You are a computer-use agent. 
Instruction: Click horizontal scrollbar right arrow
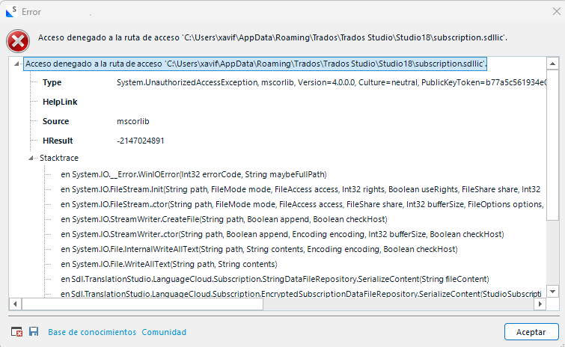point(540,304)
